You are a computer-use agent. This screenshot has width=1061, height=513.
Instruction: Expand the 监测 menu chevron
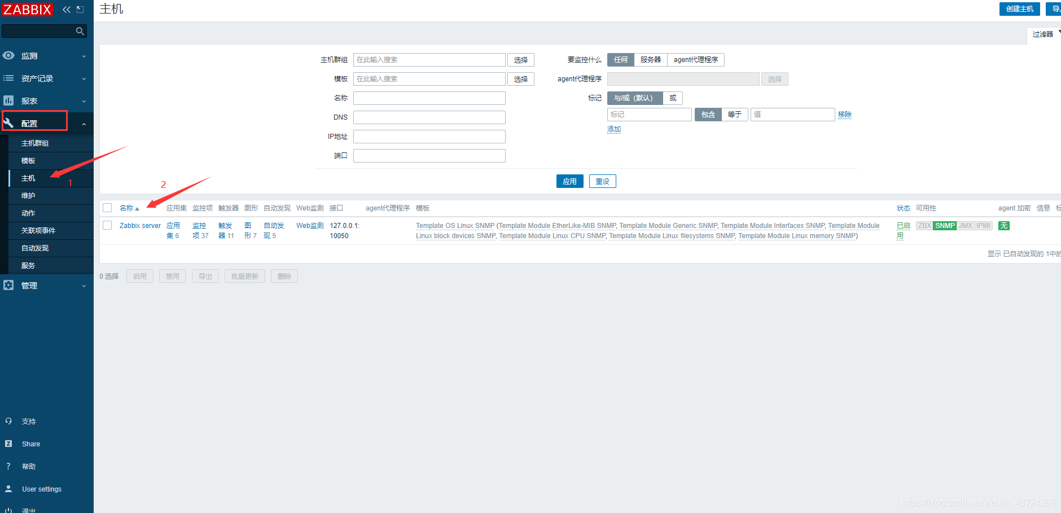[x=84, y=56]
